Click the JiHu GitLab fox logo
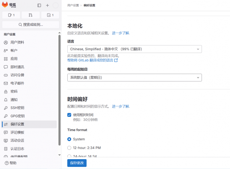This screenshot has width=230, height=169. pos(5,5)
